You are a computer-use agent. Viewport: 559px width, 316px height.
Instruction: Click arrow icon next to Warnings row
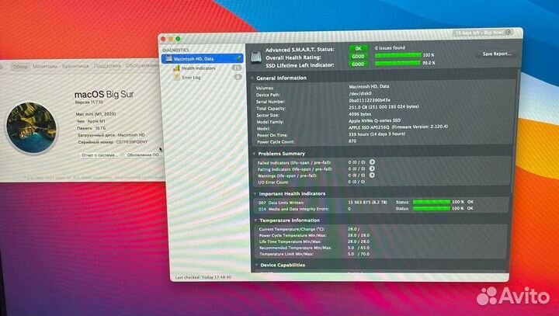(x=372, y=175)
